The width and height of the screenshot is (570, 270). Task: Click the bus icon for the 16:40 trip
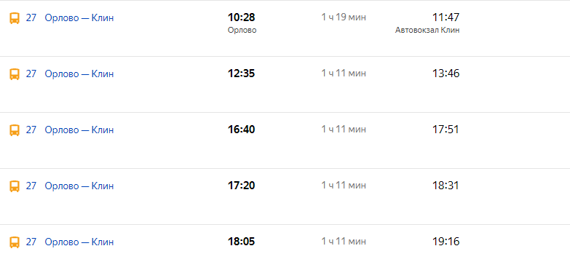coord(14,130)
